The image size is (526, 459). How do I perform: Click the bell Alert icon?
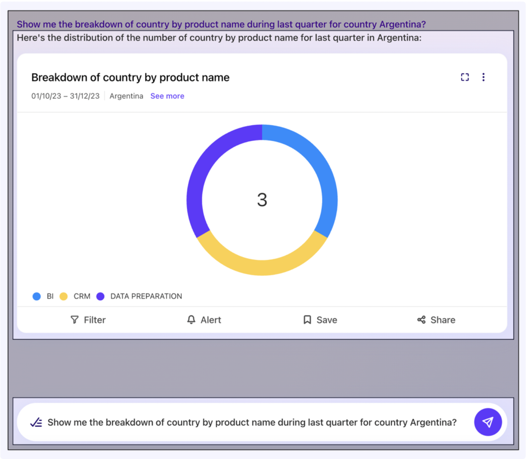coord(191,320)
